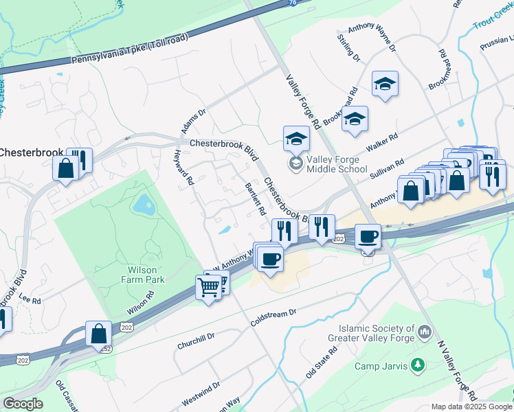Screen dimensions: 514x412
Task: Open the school marker beside Brookmead Rd label
Action: point(355,121)
